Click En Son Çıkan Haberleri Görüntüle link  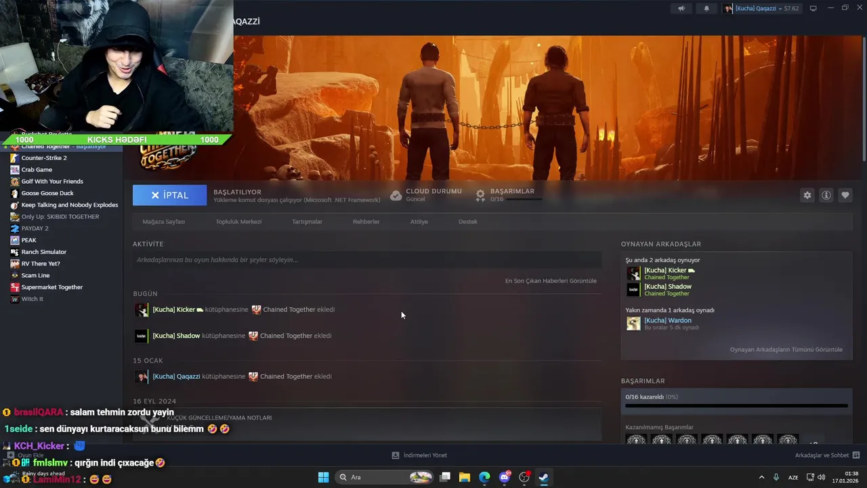[551, 281]
